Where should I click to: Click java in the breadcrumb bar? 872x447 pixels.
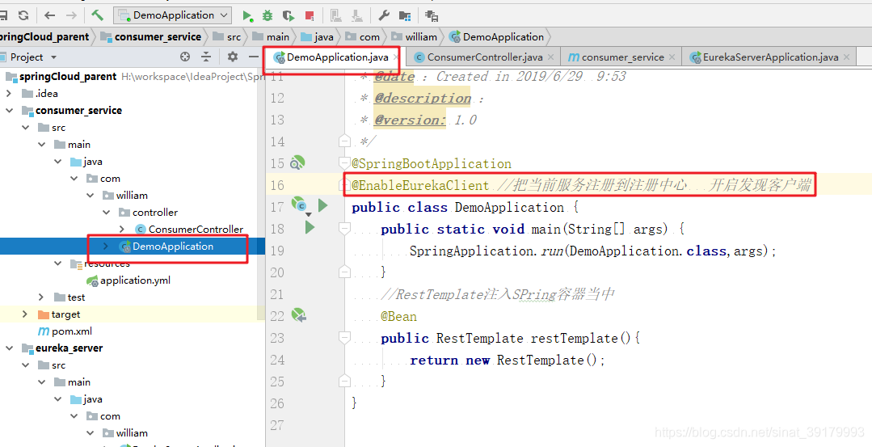pos(323,36)
